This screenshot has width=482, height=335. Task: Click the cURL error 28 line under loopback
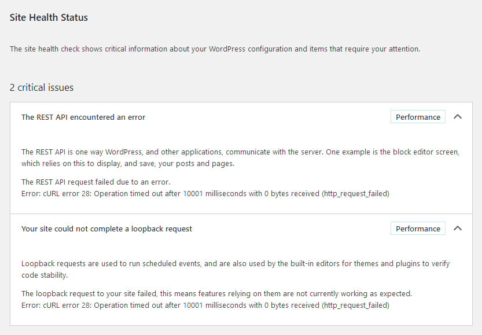[x=205, y=305]
